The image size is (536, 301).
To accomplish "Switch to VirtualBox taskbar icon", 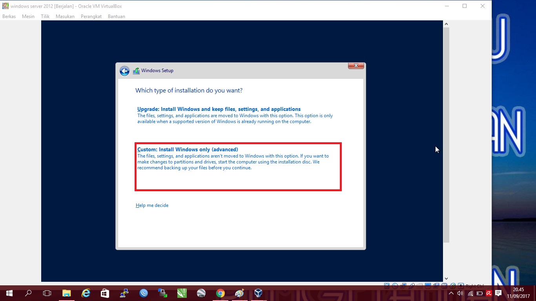I will click(258, 293).
